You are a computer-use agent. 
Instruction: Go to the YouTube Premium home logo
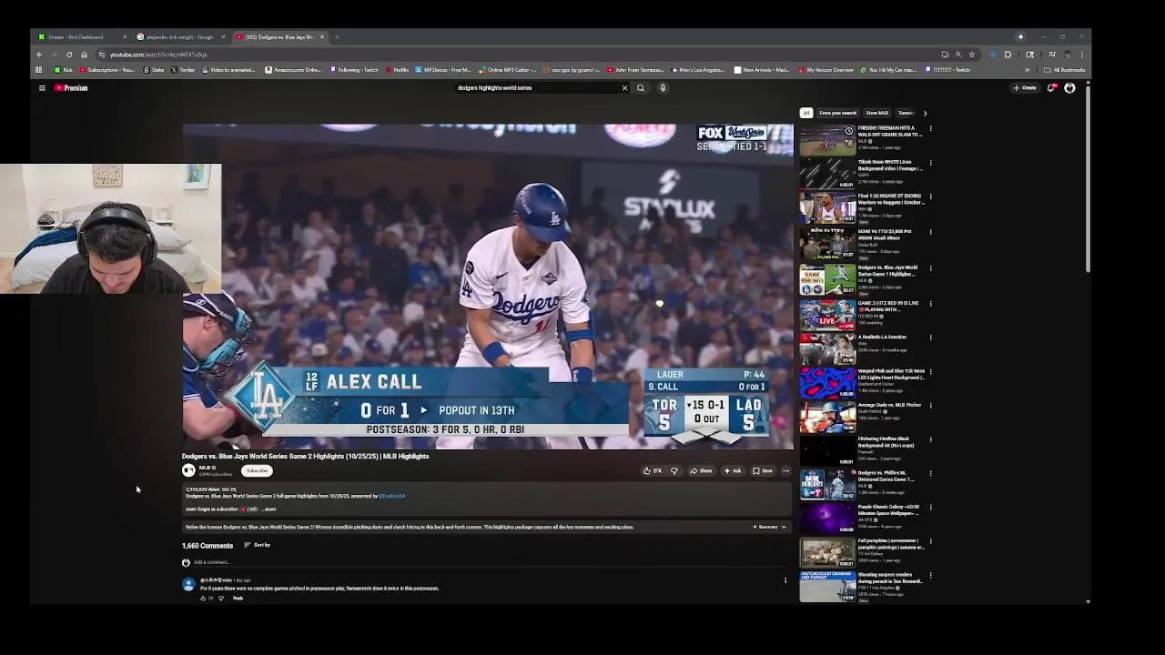[71, 88]
